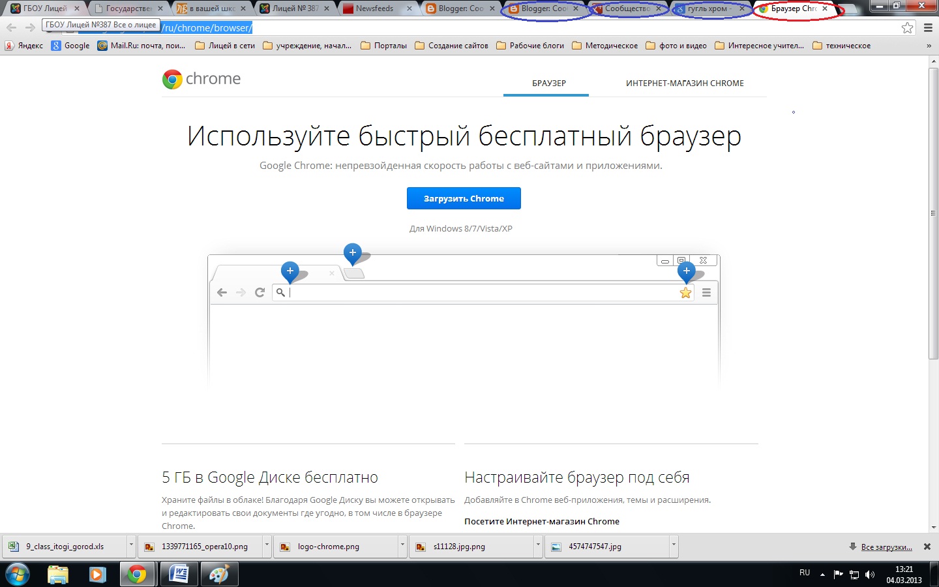Open Microsoft Word from taskbar
The width and height of the screenshot is (939, 587).
[178, 575]
